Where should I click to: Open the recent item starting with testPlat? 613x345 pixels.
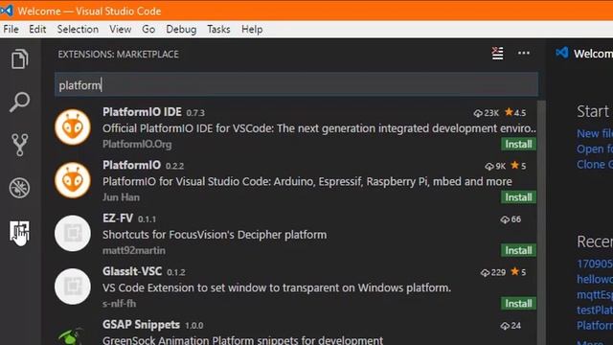tap(595, 310)
